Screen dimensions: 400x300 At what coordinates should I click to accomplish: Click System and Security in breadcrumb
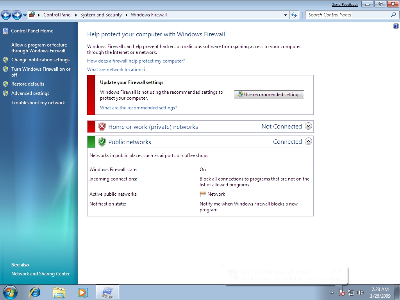(x=101, y=15)
